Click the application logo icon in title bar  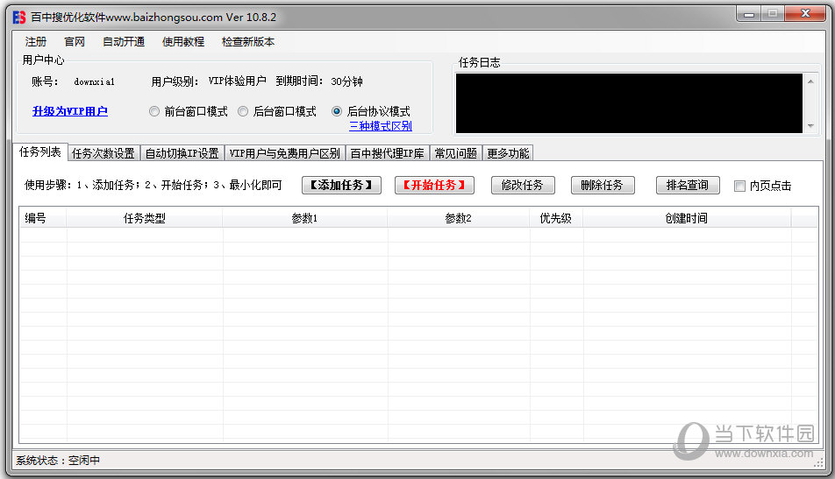click(x=19, y=17)
